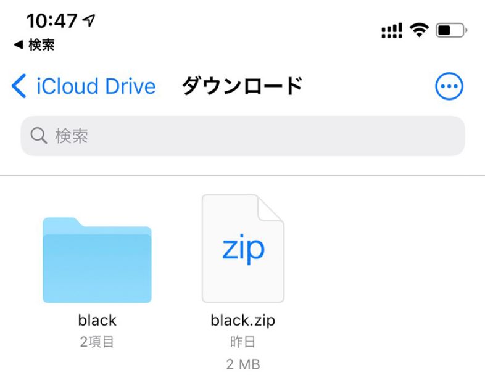Tap the 2項目 item count text
The image size is (485, 391).
coord(97,342)
